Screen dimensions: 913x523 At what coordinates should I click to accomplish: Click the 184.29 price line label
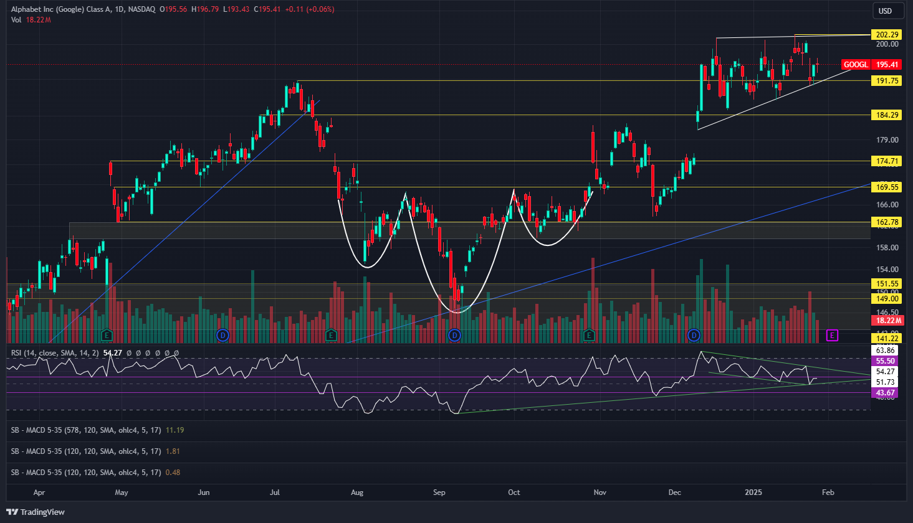click(887, 115)
